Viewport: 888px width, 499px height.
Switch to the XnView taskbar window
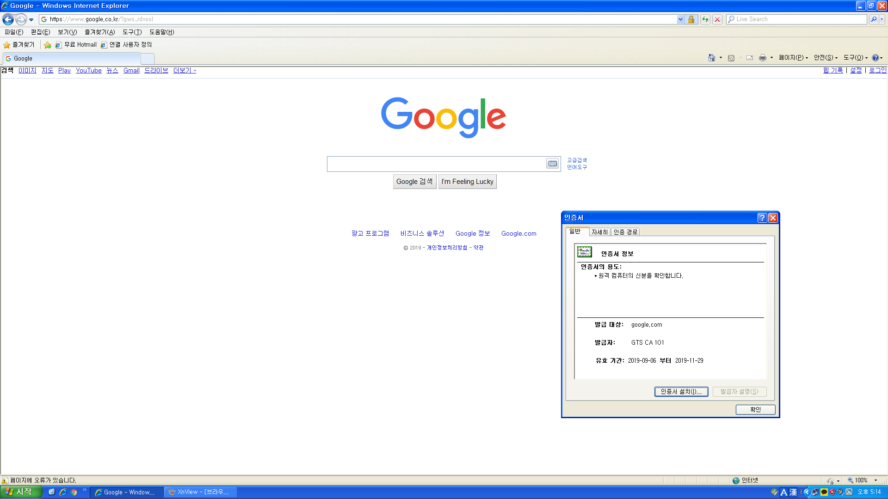point(201,492)
